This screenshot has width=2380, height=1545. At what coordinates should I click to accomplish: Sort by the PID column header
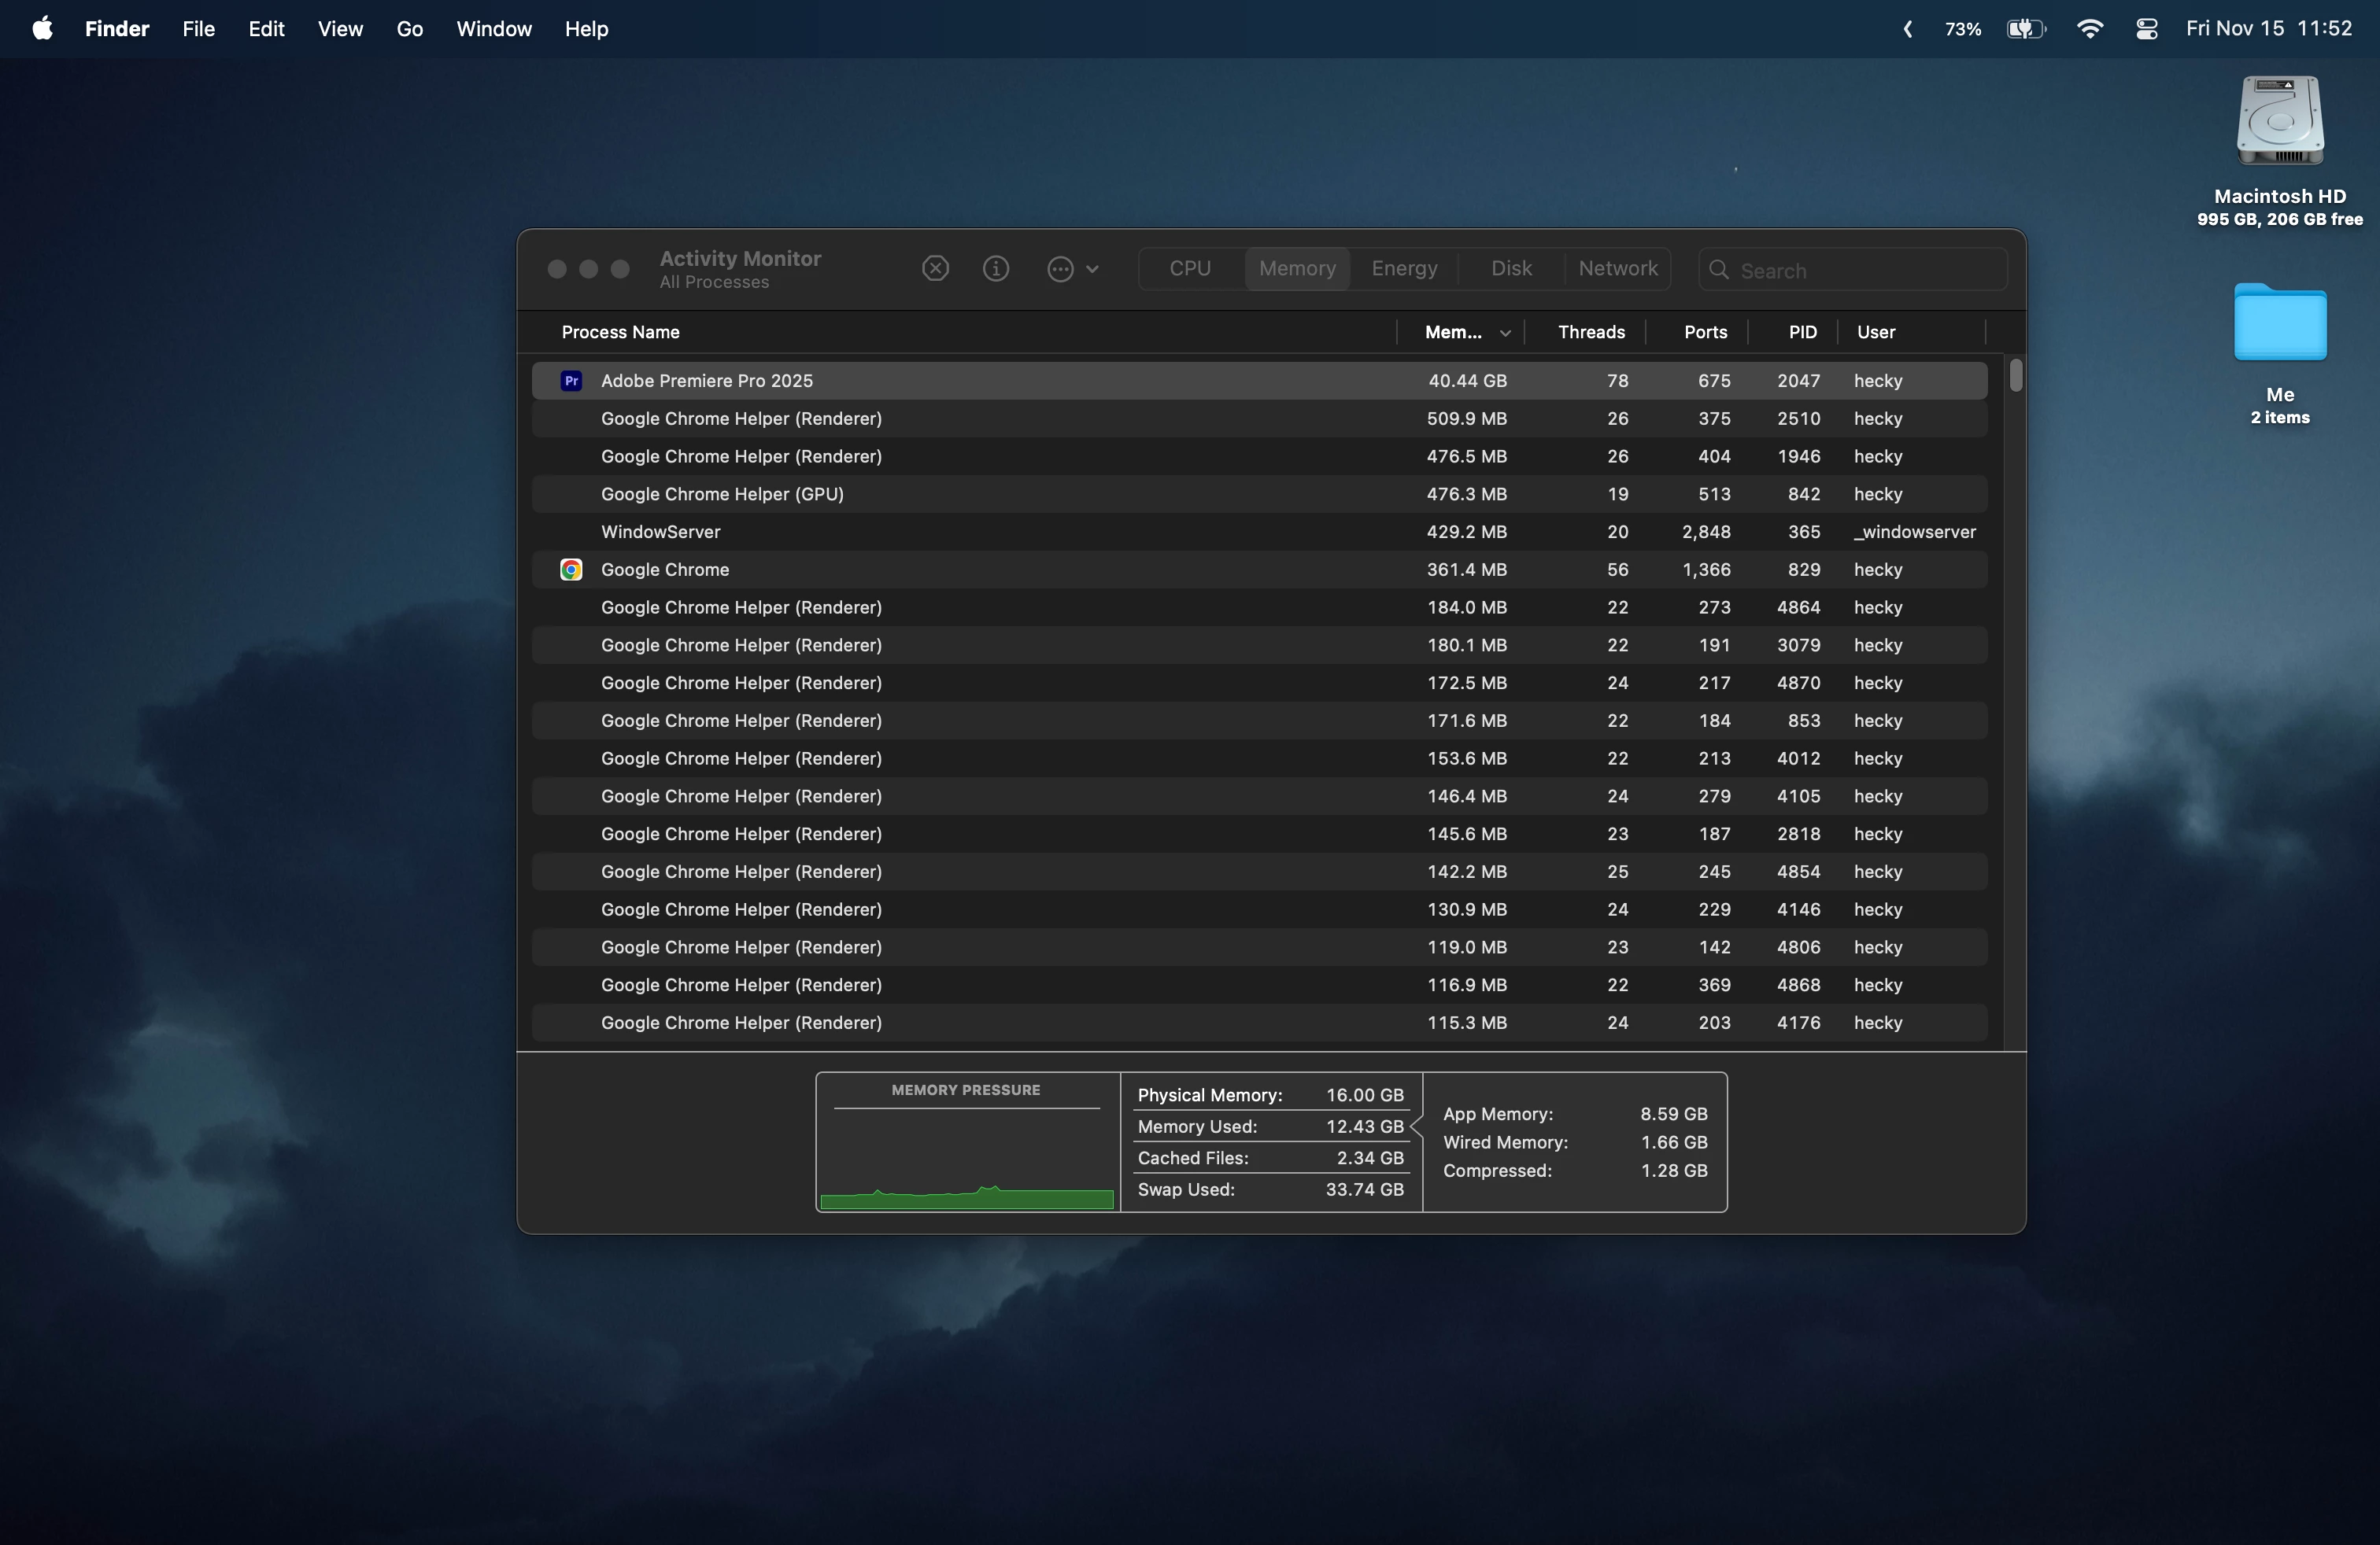1802,333
